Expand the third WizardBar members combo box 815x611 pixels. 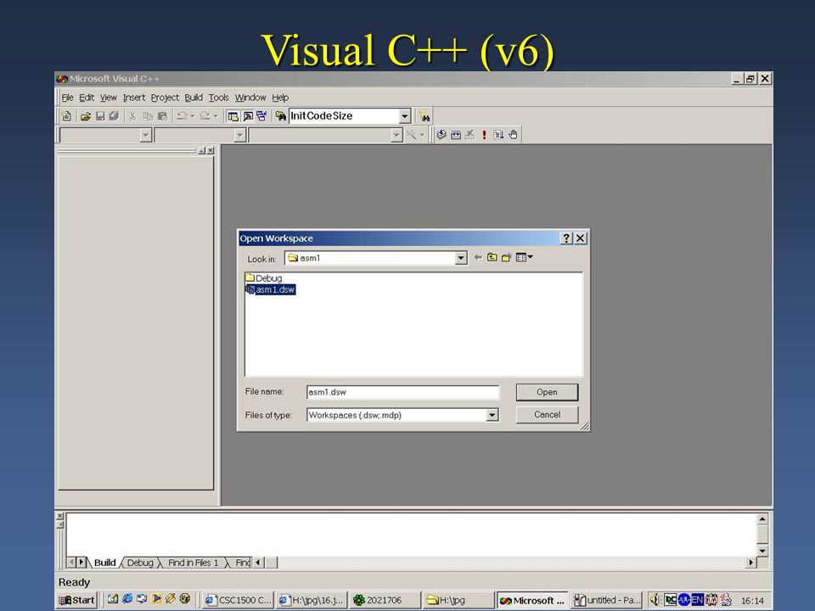pyautogui.click(x=396, y=136)
